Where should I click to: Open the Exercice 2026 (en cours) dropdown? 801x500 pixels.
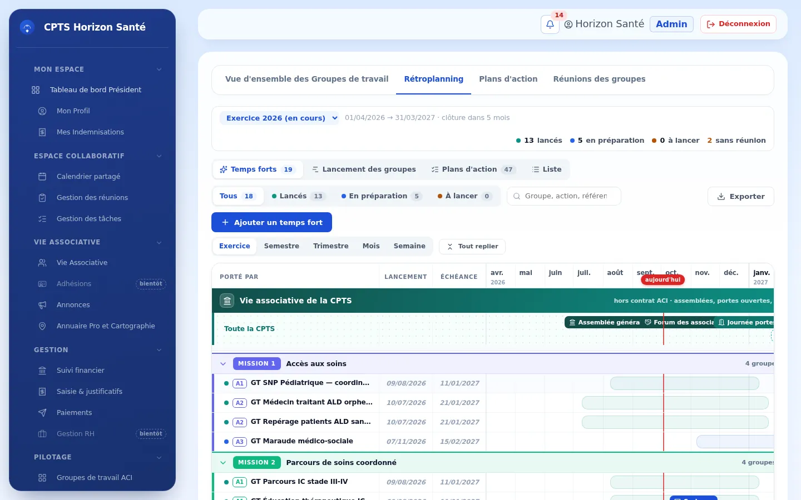(x=279, y=118)
